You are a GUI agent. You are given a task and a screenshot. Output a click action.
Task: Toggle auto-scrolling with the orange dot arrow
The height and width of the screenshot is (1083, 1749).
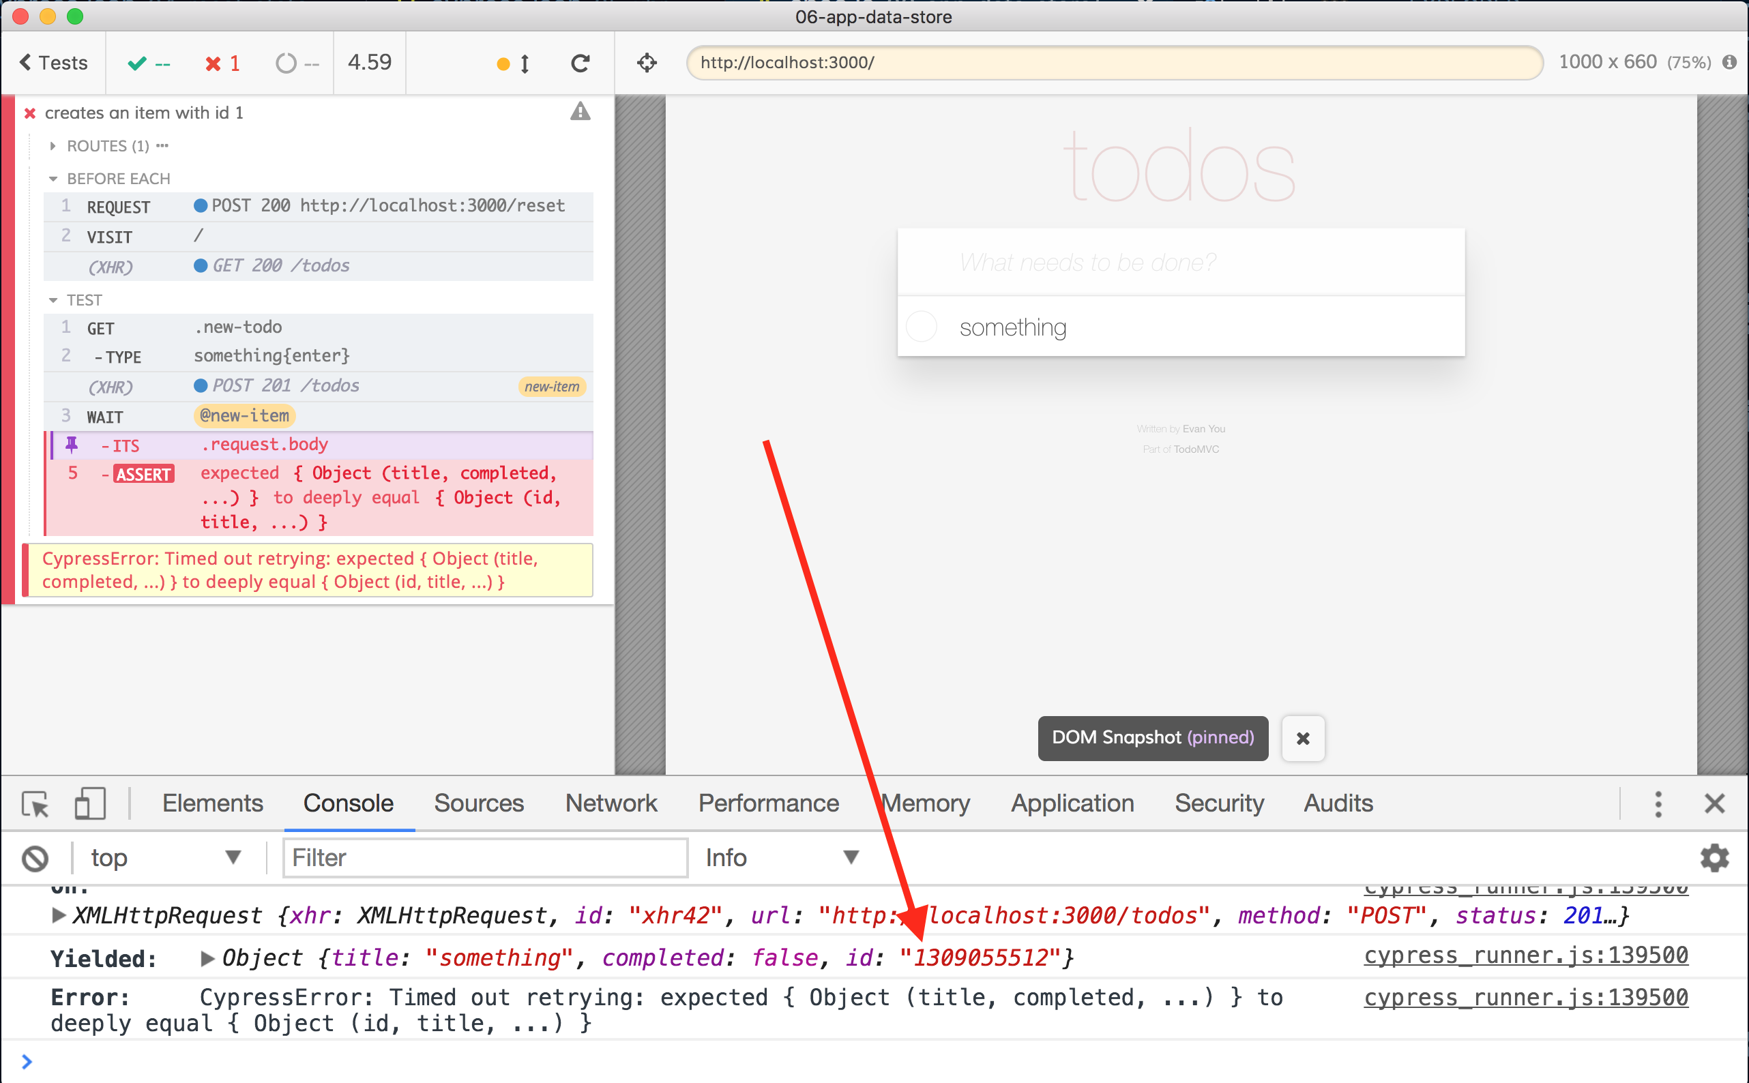514,63
